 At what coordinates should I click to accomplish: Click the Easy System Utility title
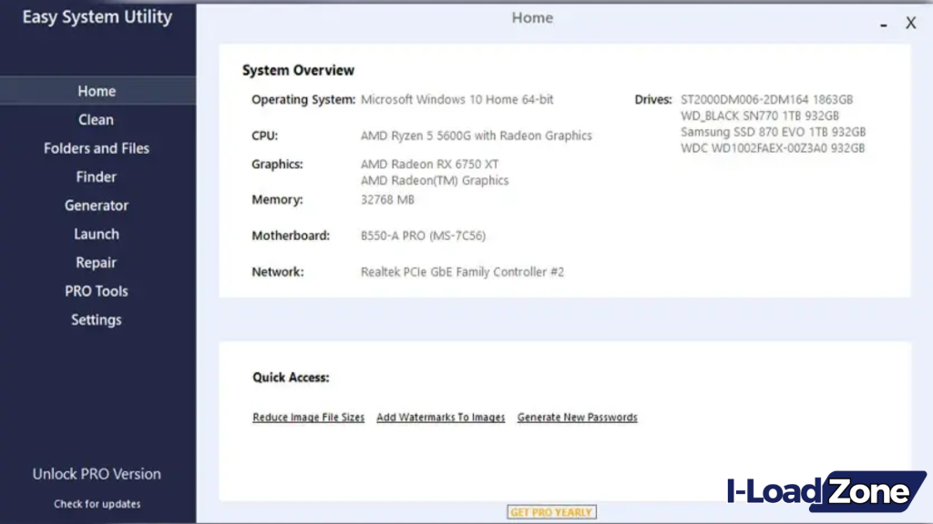click(x=97, y=16)
